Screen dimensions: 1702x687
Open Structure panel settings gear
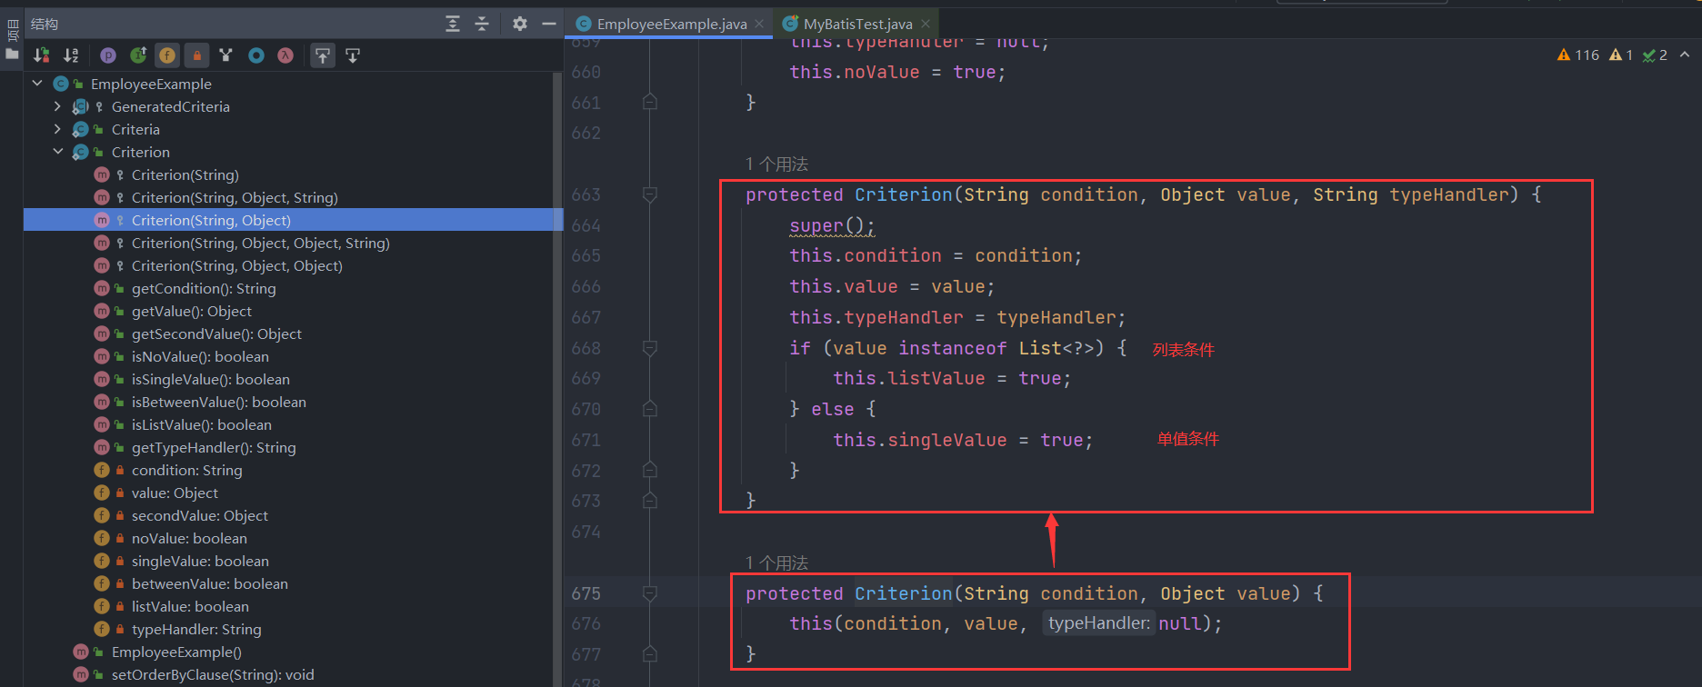pyautogui.click(x=520, y=24)
